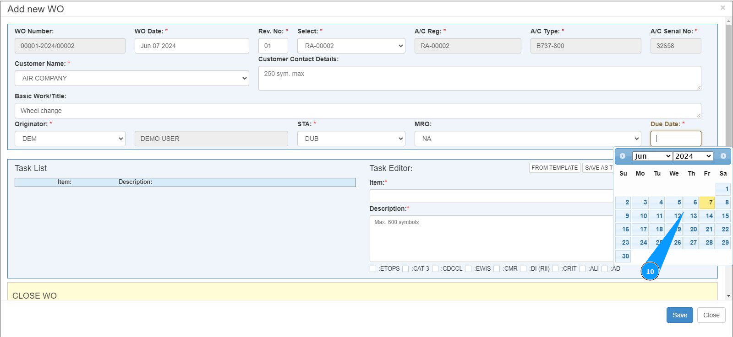The width and height of the screenshot is (733, 337).
Task: Select June 1 in the calendar
Action: click(x=723, y=189)
